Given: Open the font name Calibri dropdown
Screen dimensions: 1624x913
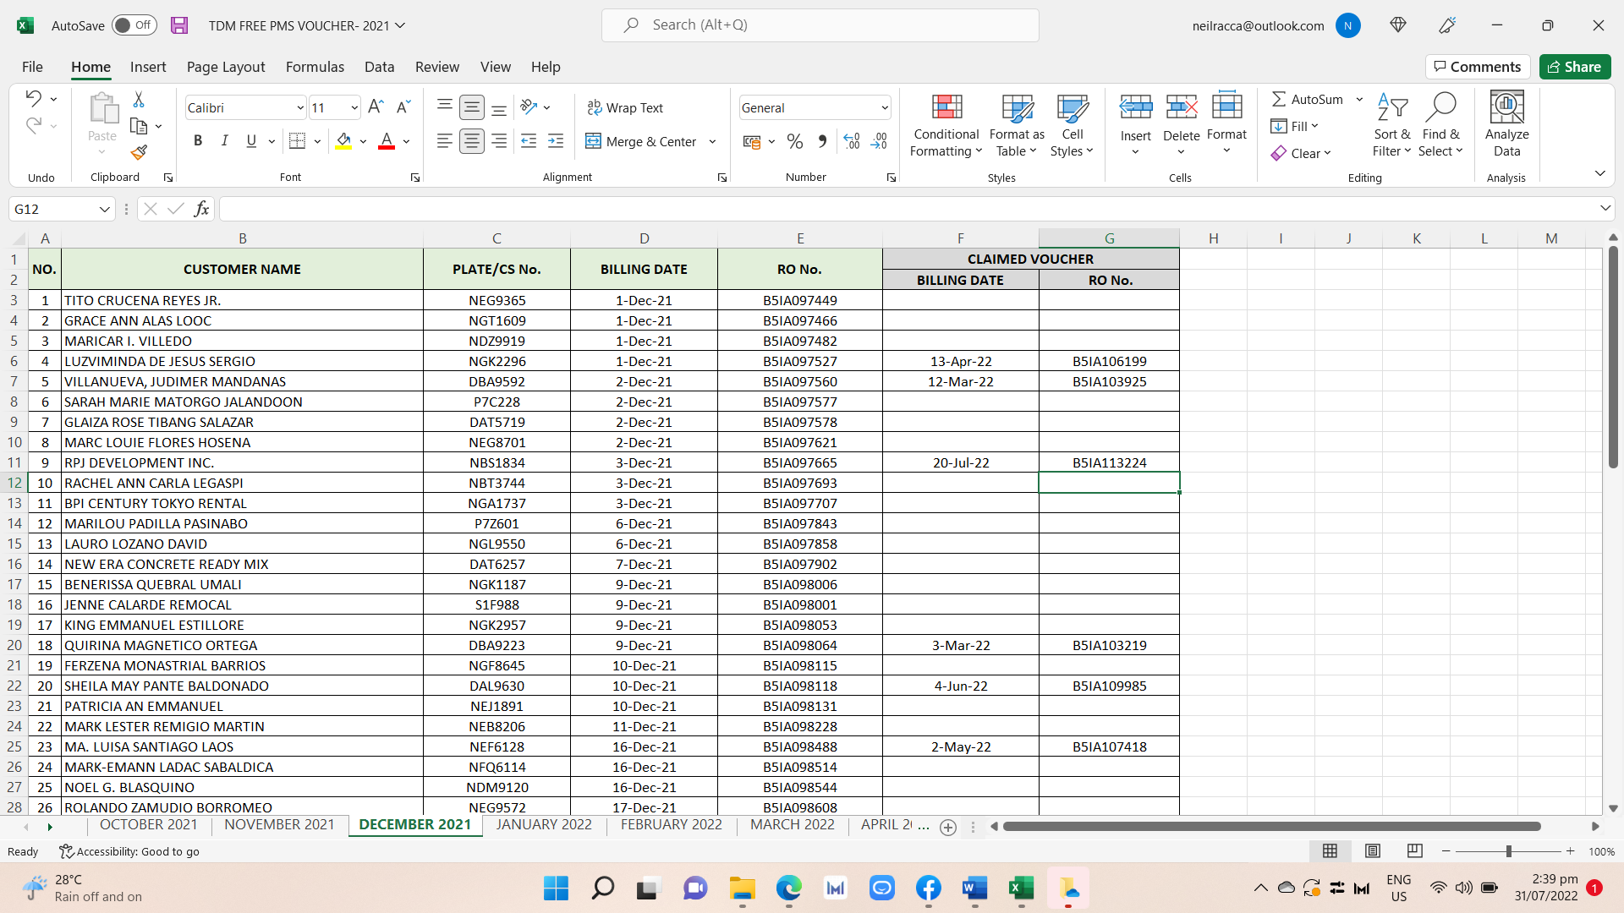Looking at the screenshot, I should pyautogui.click(x=299, y=107).
